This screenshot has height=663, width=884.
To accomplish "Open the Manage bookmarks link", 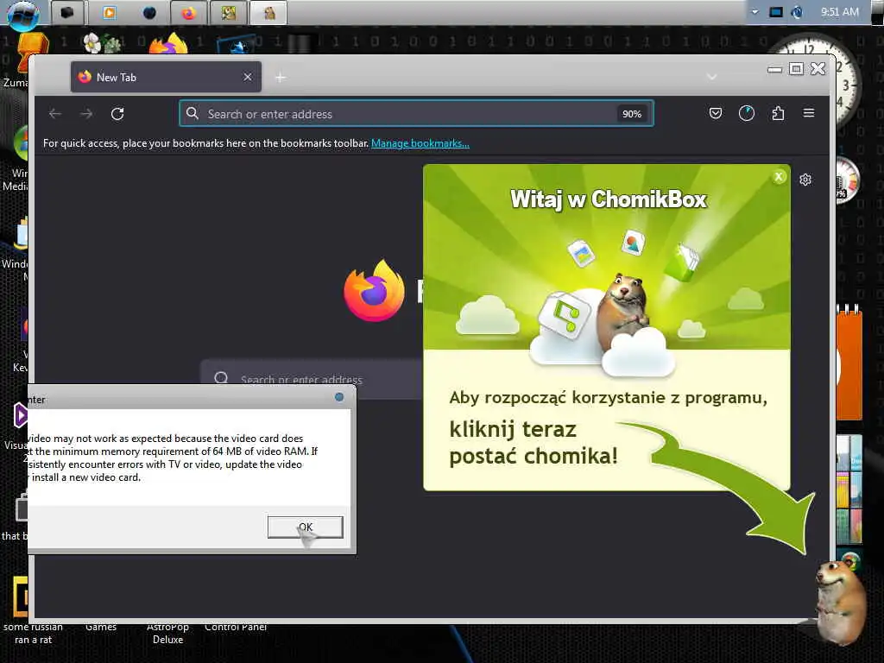I will click(420, 143).
